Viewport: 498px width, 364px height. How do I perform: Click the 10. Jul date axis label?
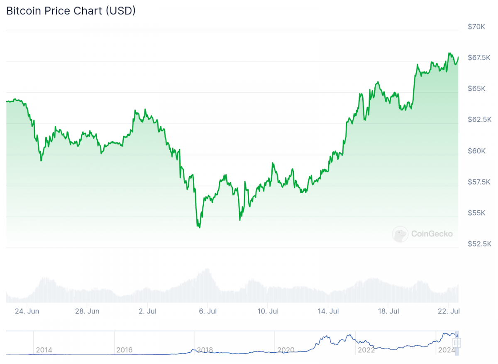[x=268, y=311]
